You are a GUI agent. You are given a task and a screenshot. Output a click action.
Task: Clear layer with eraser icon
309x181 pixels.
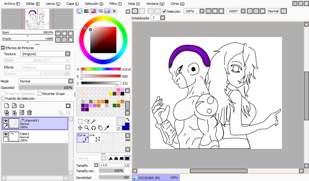(x=22, y=113)
